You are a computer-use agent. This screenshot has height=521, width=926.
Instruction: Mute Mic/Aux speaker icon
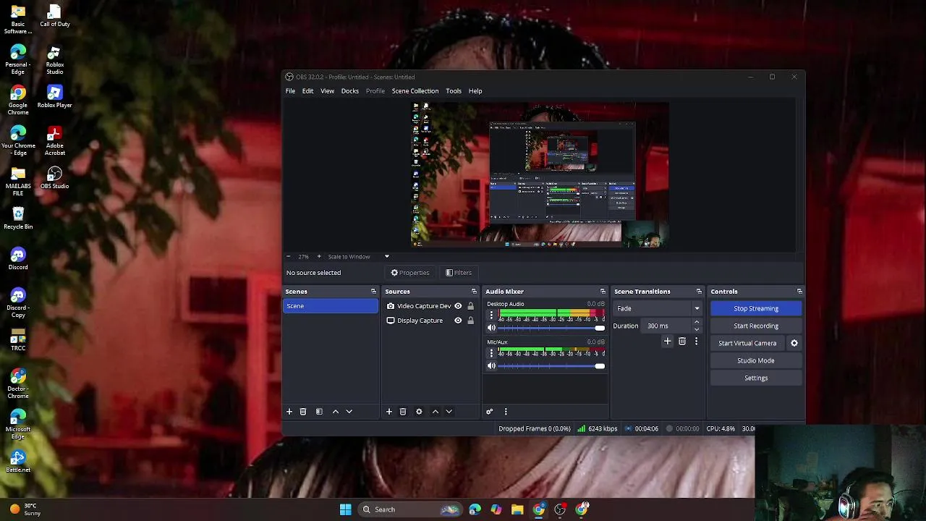click(x=492, y=366)
